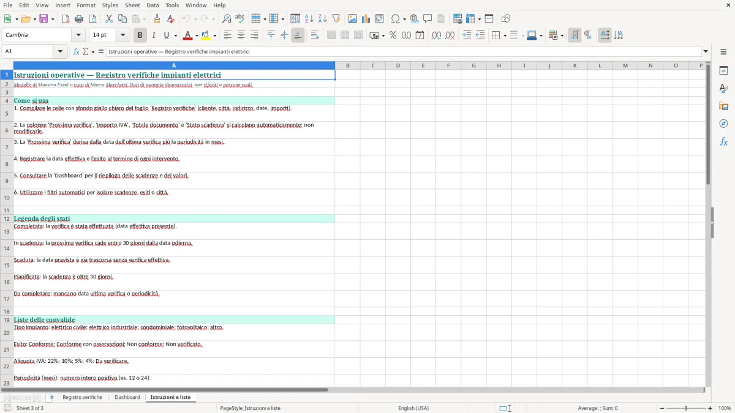Open the Underline style dropdown arrow
This screenshot has height=413, width=735.
coord(175,35)
